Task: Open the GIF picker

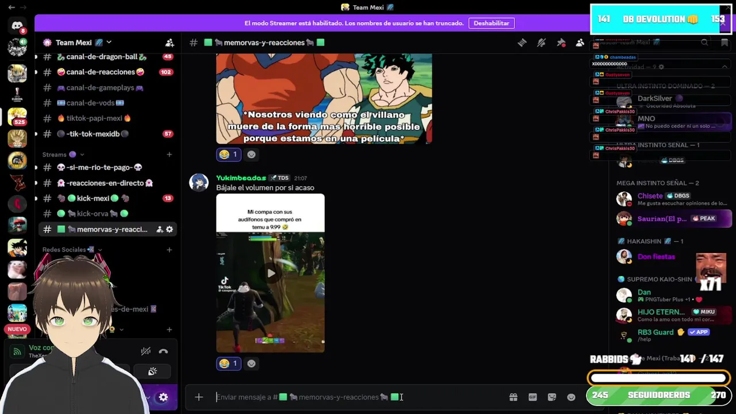Action: pos(532,397)
